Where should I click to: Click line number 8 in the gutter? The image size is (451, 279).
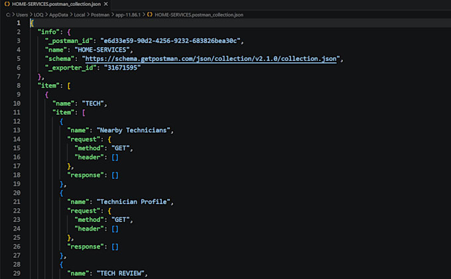(19, 85)
